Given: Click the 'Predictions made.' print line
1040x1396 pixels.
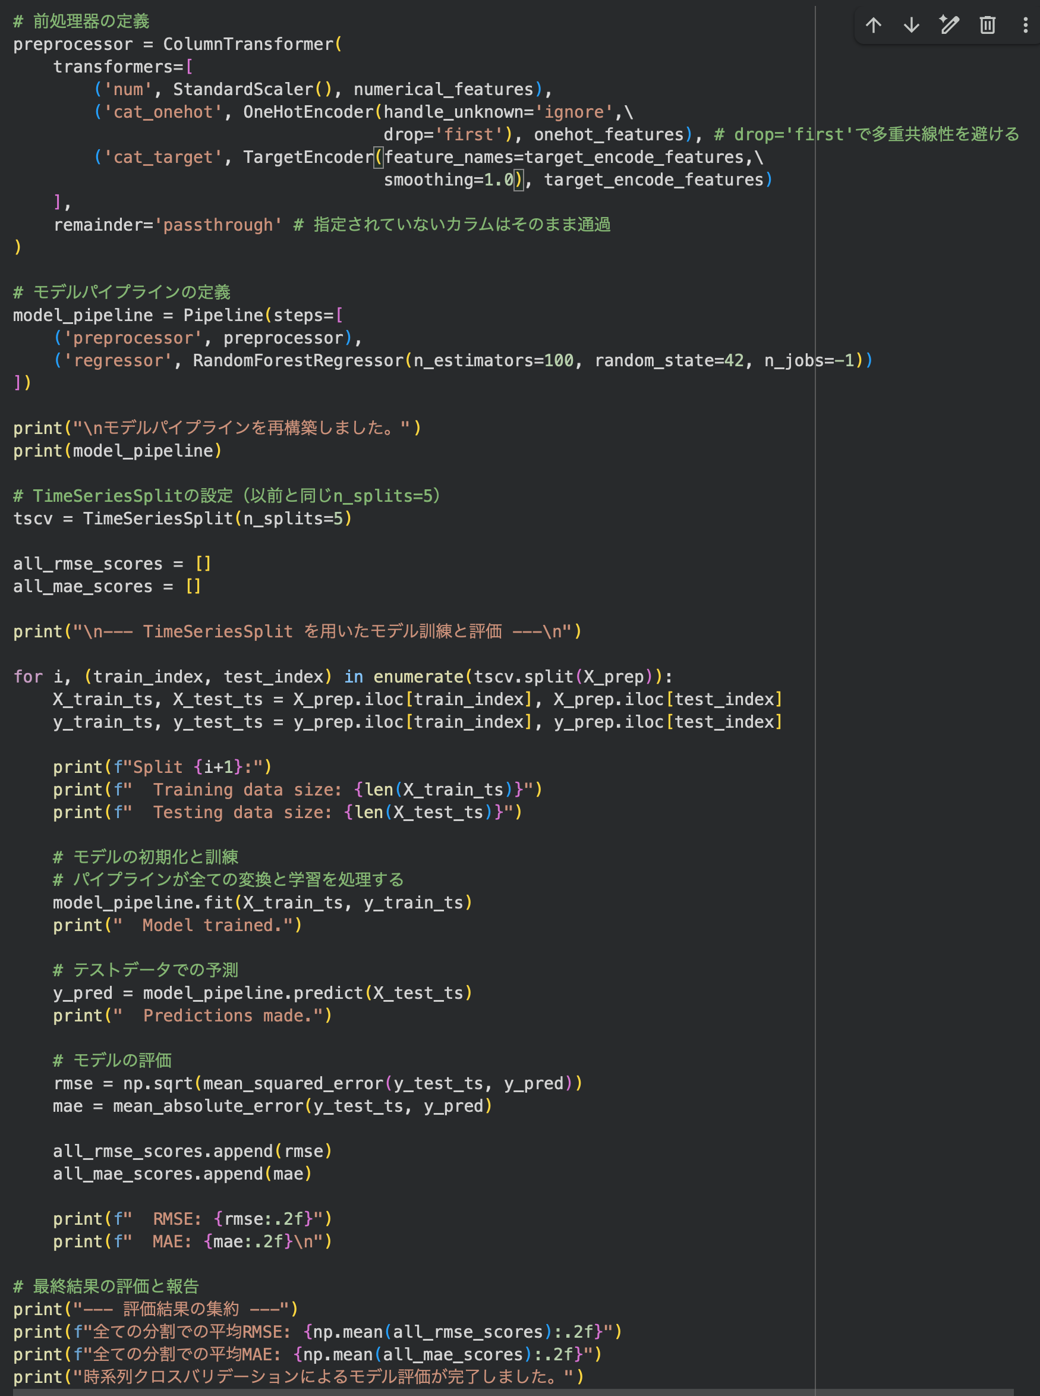Looking at the screenshot, I should pyautogui.click(x=193, y=1015).
